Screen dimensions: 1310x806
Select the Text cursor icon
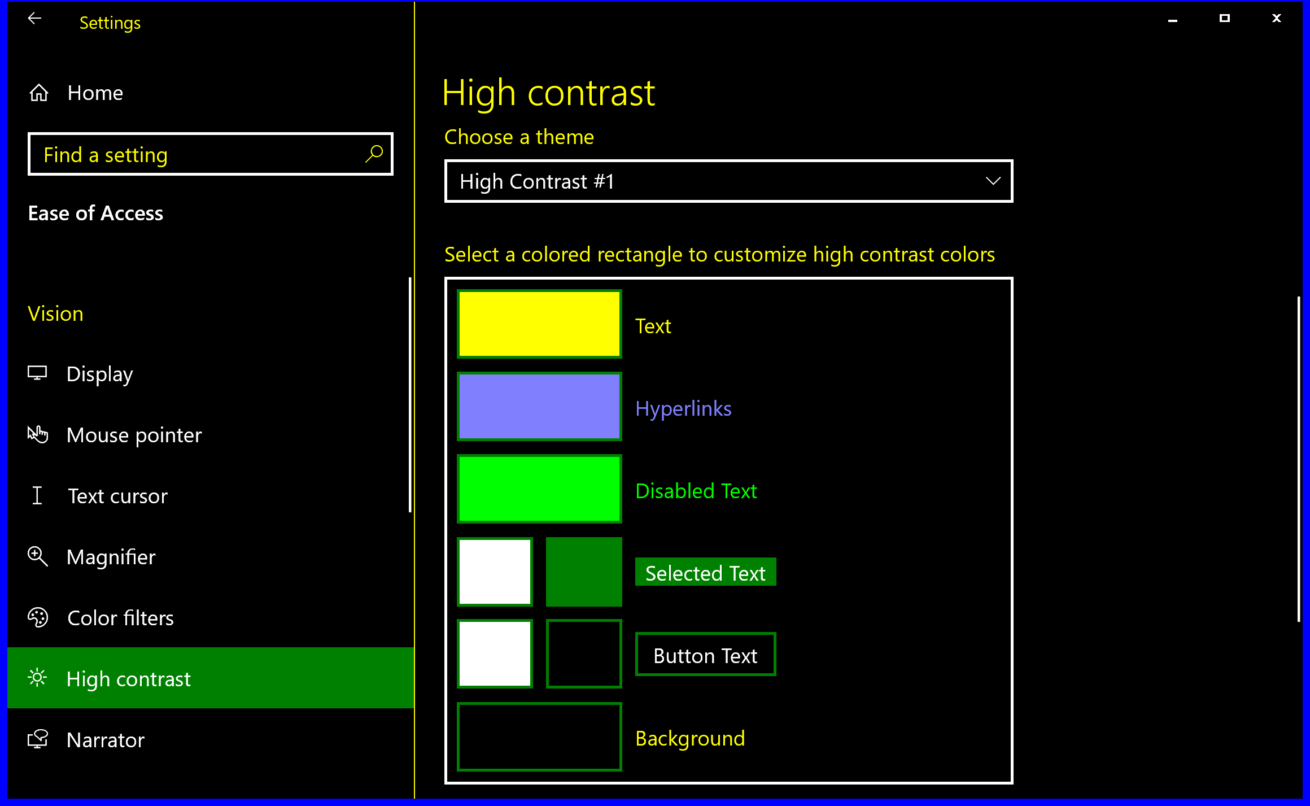38,496
